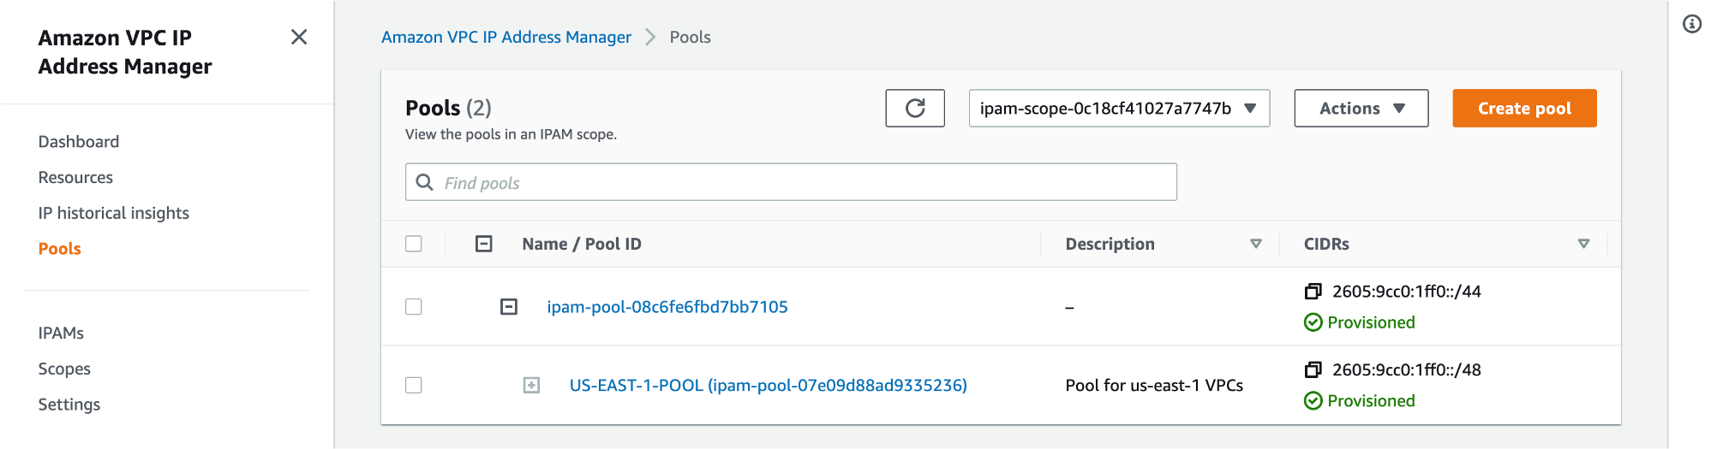Close the IP Address Manager sidebar
This screenshot has width=1717, height=449.
(x=299, y=37)
